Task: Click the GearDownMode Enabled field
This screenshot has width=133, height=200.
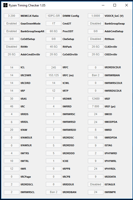Action: point(12,23)
